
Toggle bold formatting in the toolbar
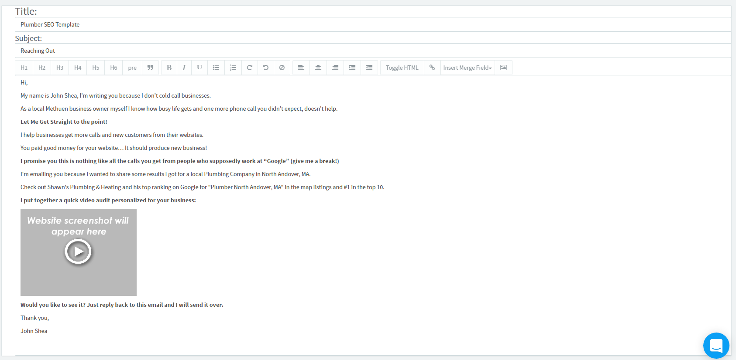169,68
